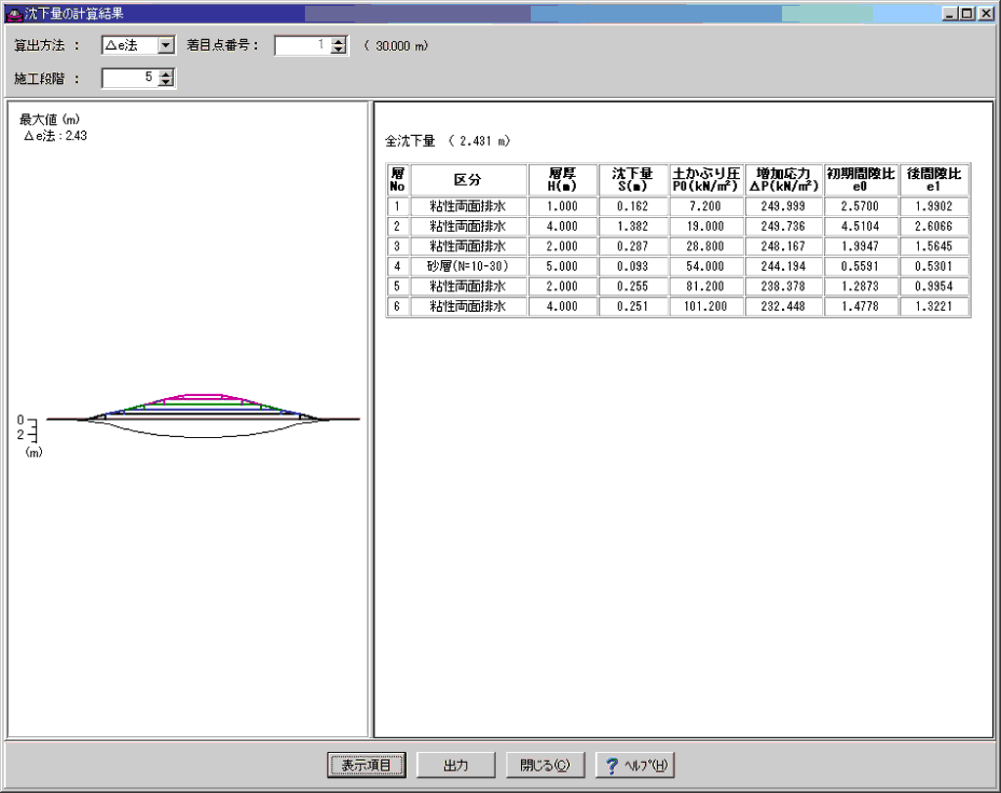This screenshot has height=793, width=1001.
Task: Click the 土かぶり圧 P0 column header
Action: [x=706, y=179]
